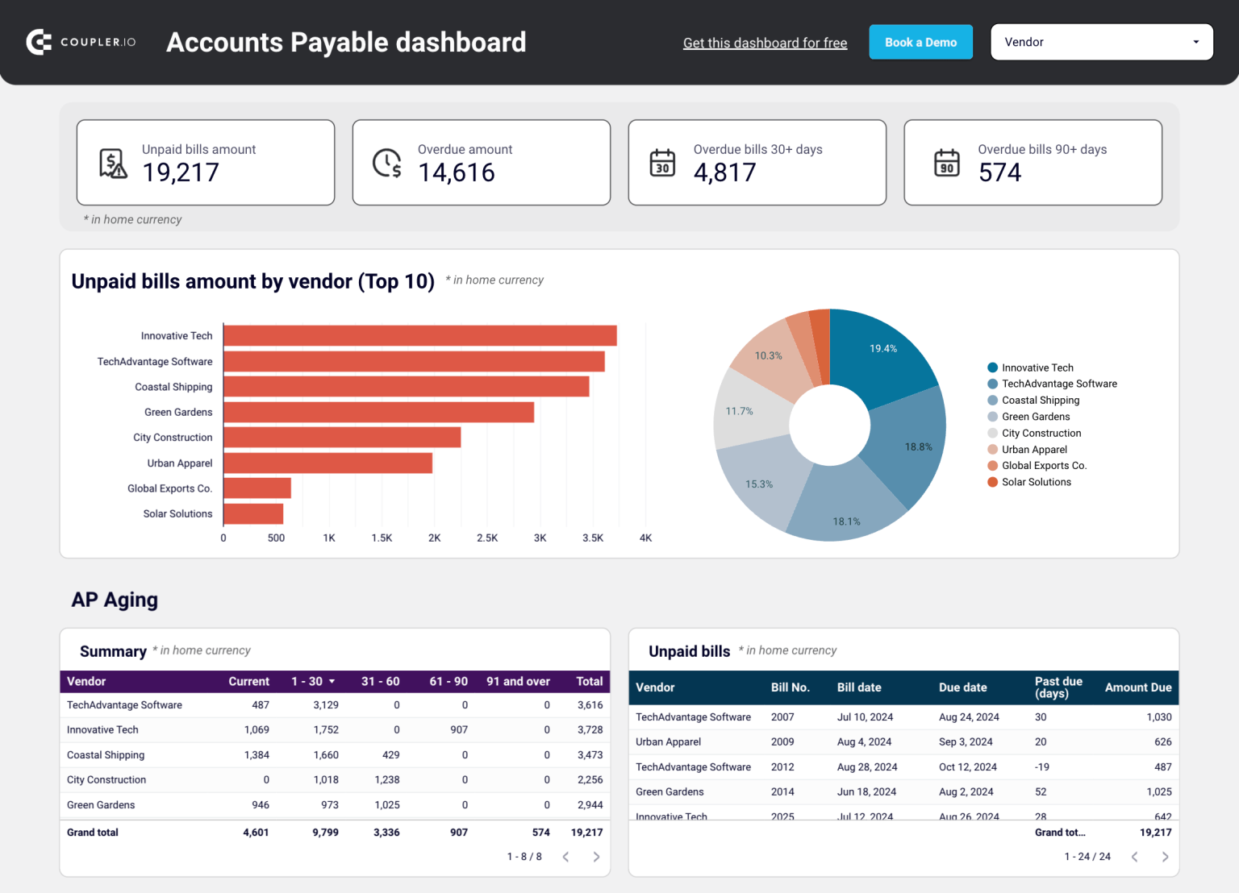Toggle Coastal Shipping in the pie legend
The height and width of the screenshot is (893, 1239).
click(1041, 400)
